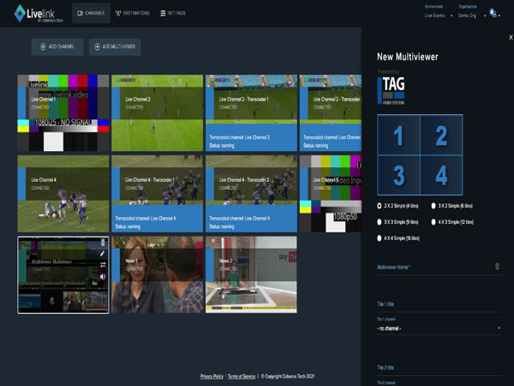The height and width of the screenshot is (386, 514).
Task: Open the Privacy Policy link
Action: pos(212,377)
